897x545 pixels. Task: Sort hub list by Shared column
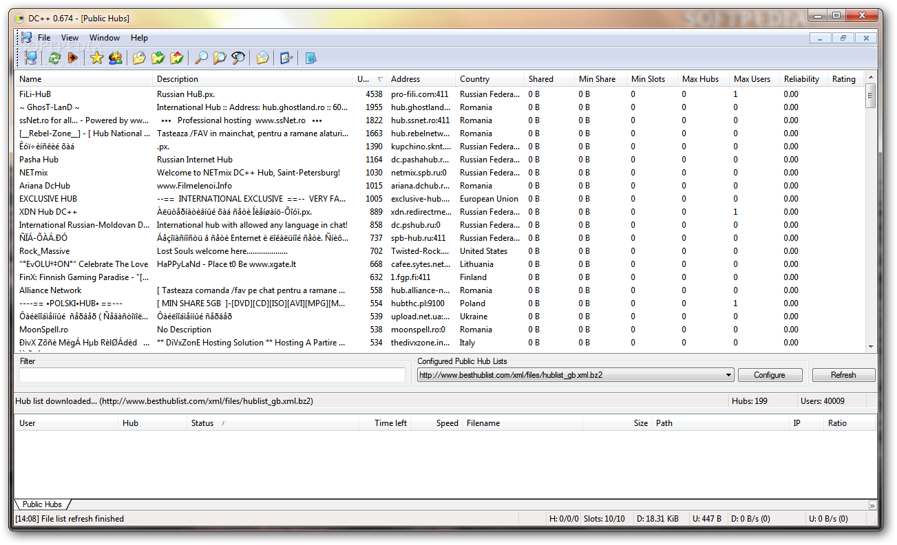[x=549, y=79]
